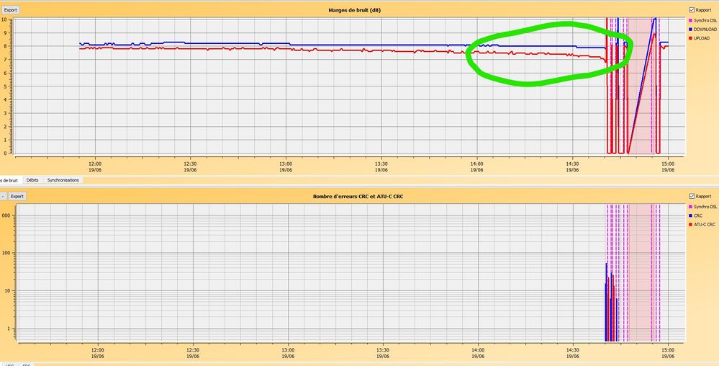This screenshot has height=366, width=719.
Task: Click the 14:30 axis label on bottom chart
Action: 573,353
